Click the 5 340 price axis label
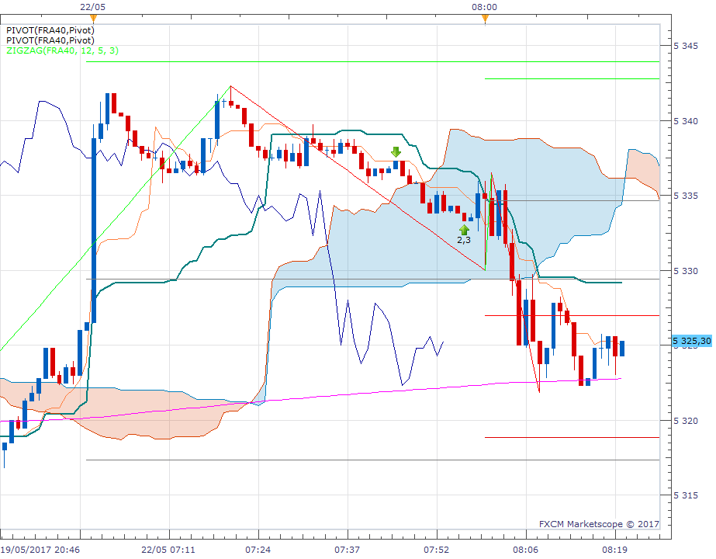 click(x=686, y=121)
